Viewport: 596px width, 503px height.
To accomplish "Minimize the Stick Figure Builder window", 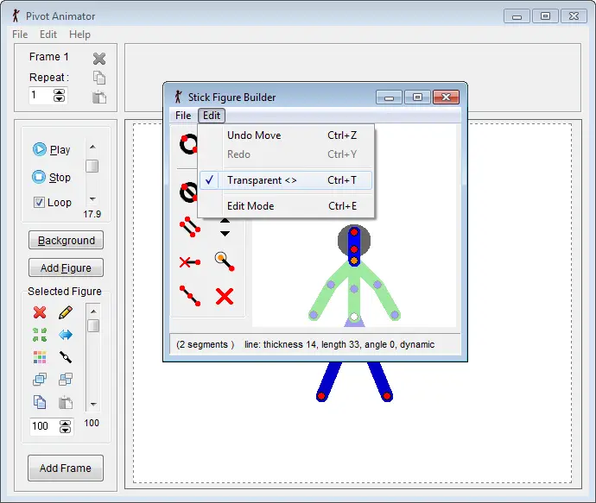I will pyautogui.click(x=389, y=97).
